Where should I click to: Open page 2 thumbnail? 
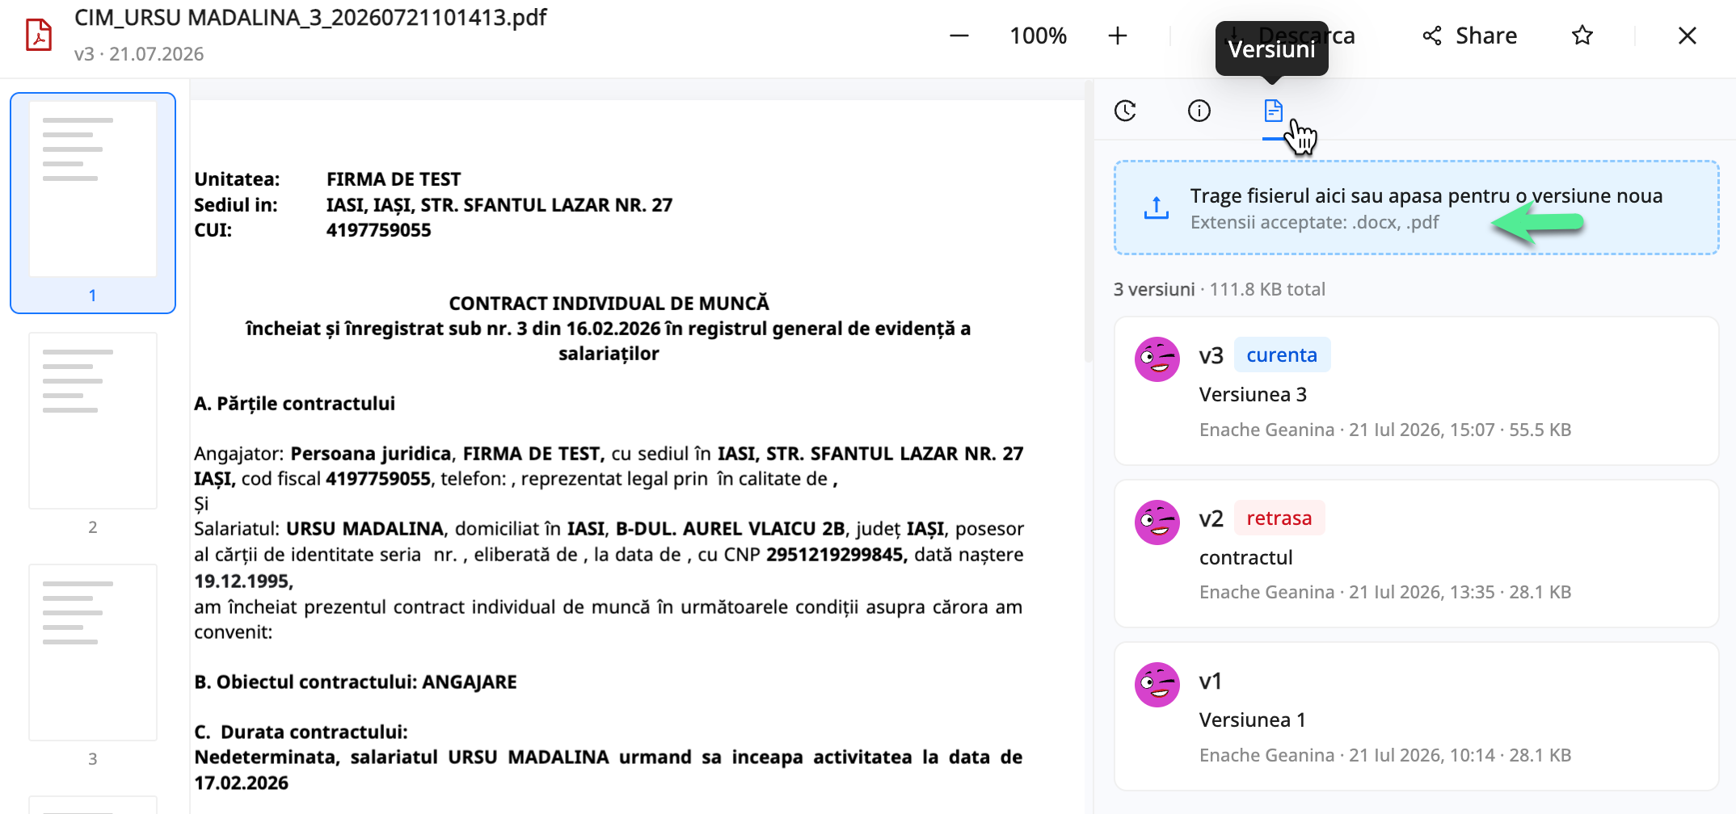click(x=93, y=421)
